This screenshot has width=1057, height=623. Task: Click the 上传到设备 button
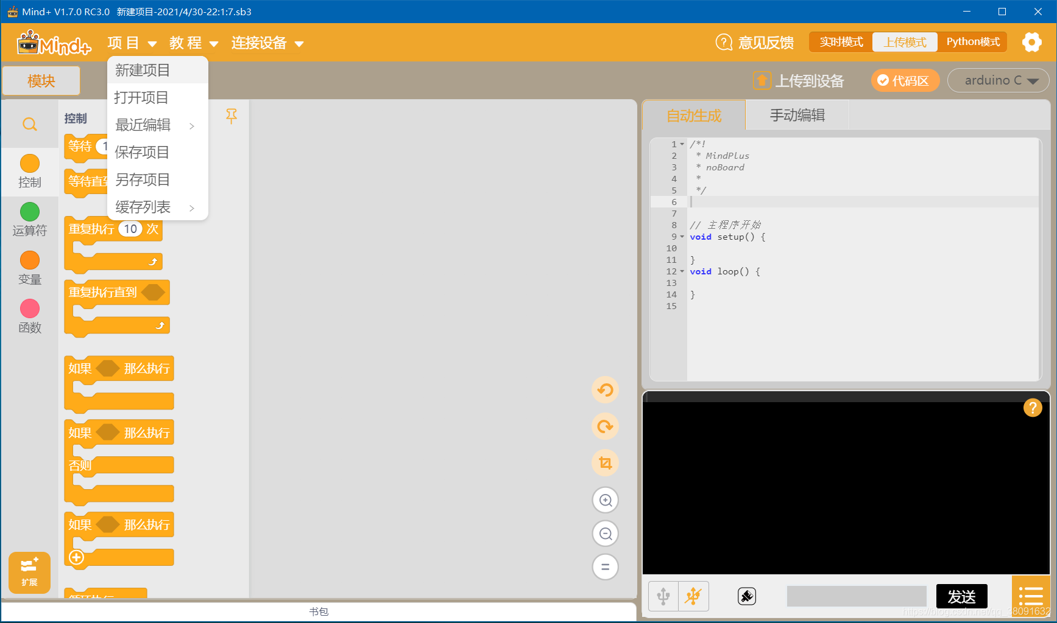(799, 80)
